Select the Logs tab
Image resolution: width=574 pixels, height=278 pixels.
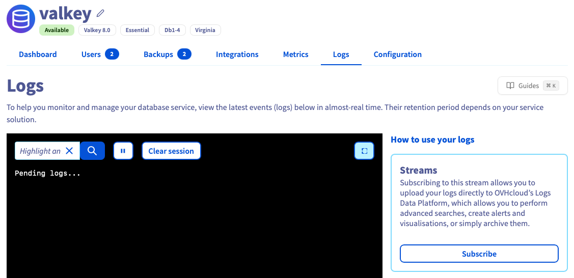tap(341, 54)
